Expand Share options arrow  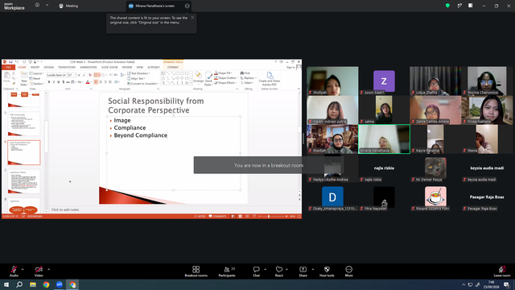pos(313,269)
